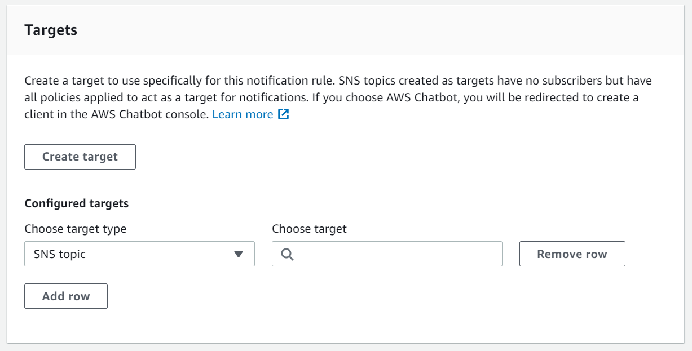Click the magnifying glass in Choose target field
The width and height of the screenshot is (692, 351).
point(287,254)
